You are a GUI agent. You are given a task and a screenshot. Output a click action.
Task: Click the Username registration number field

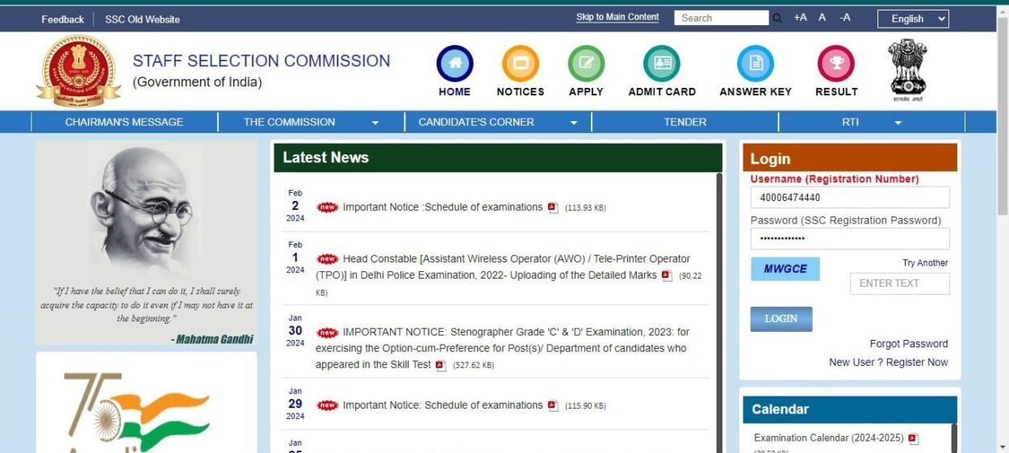point(850,198)
